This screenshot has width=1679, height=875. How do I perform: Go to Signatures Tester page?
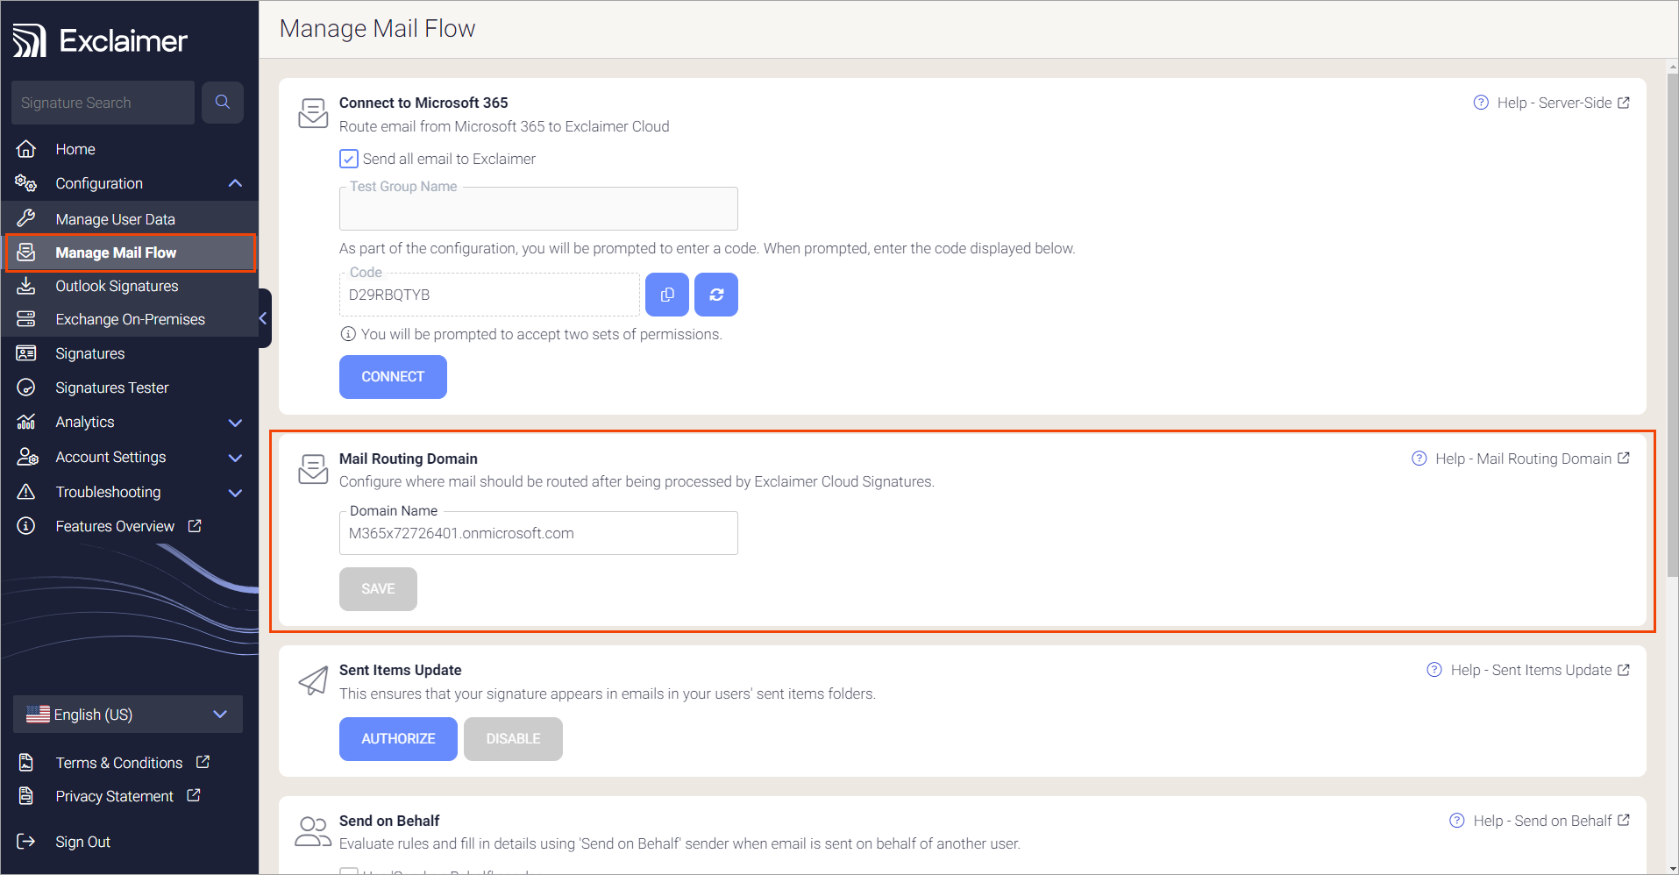[x=111, y=388]
